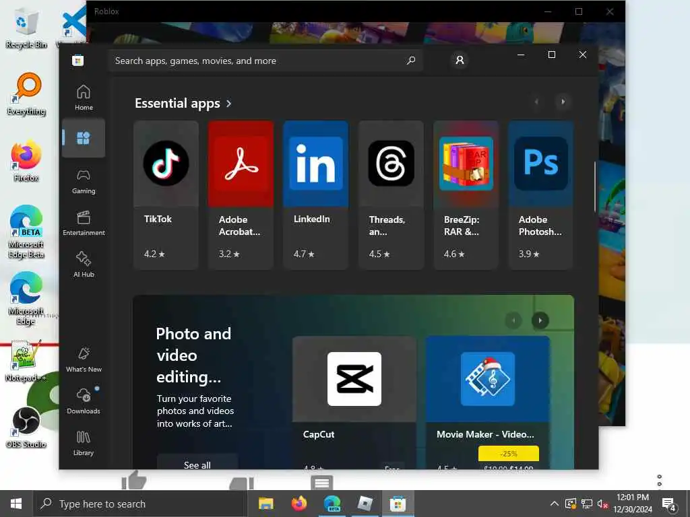Open the Windows Start menu

point(16,504)
